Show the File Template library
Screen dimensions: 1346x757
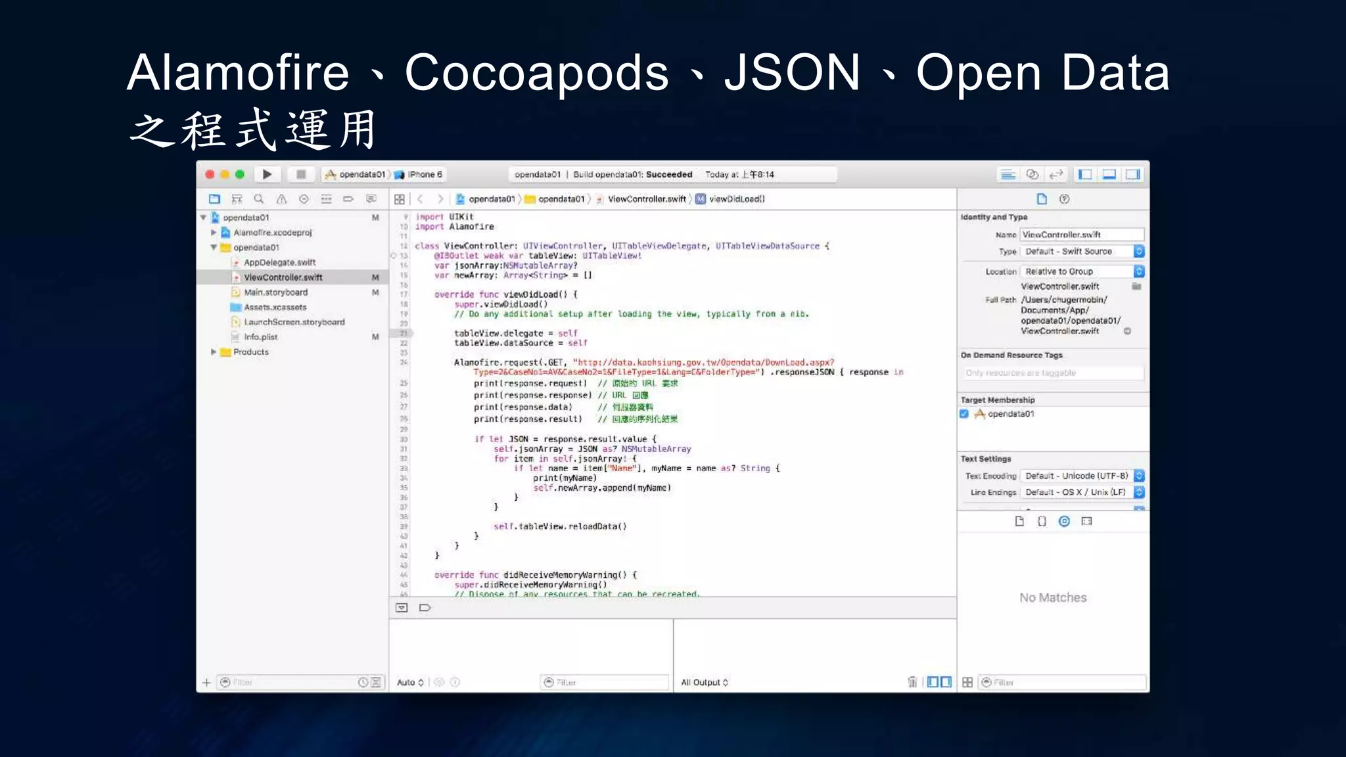(1019, 521)
